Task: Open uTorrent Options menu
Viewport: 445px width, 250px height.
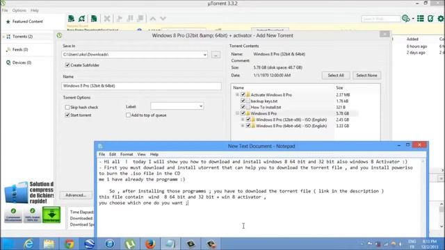Action: tap(19, 10)
